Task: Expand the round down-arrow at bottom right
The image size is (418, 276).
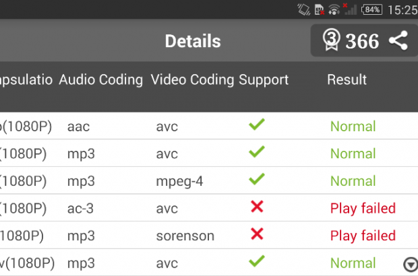Action: point(409,264)
